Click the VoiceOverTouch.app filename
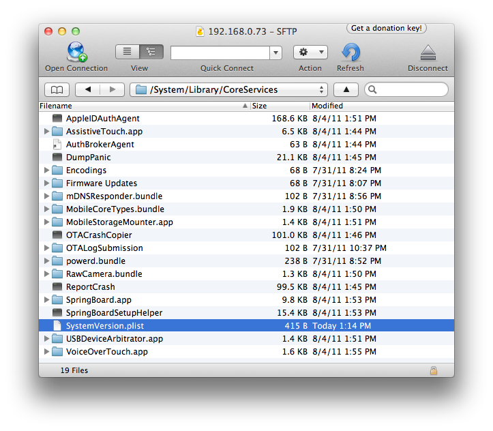Image resolution: width=493 pixels, height=431 pixels. coord(107,352)
